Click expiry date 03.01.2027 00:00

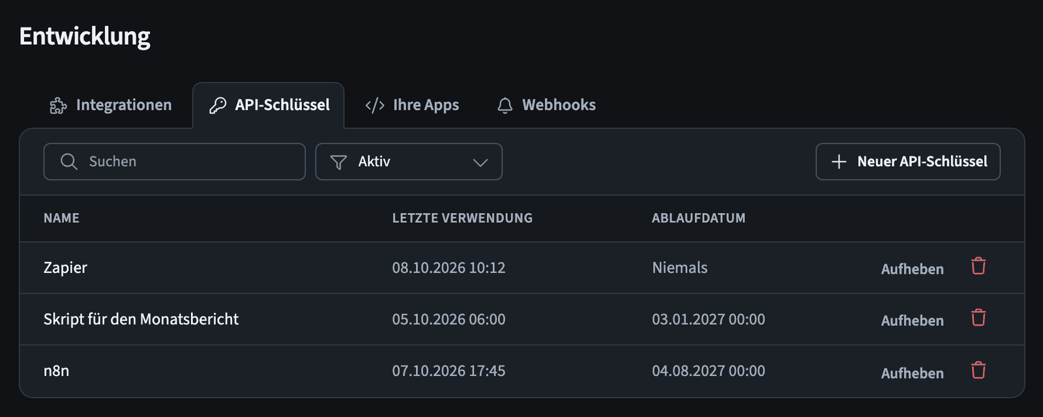709,319
